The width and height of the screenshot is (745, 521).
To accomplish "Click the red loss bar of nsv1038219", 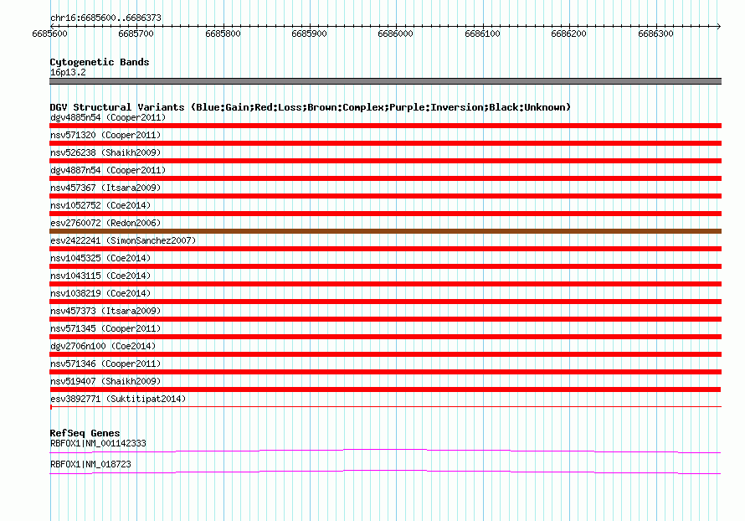I will click(x=385, y=302).
